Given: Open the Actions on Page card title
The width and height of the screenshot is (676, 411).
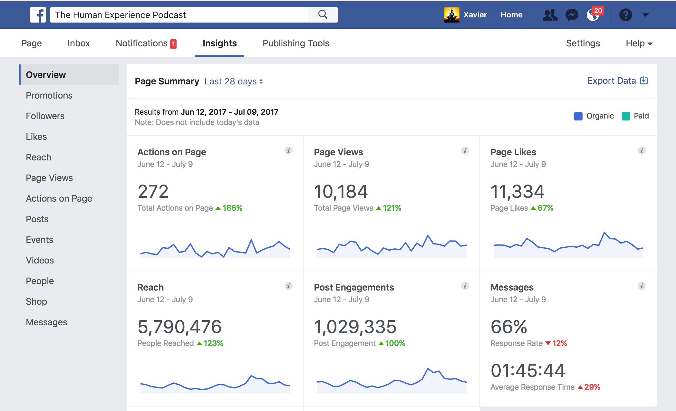Looking at the screenshot, I should click(172, 152).
